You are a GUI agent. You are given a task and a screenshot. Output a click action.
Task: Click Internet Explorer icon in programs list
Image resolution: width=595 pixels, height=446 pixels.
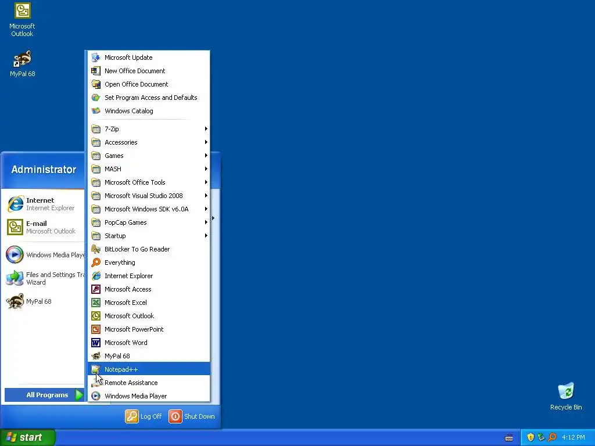96,276
